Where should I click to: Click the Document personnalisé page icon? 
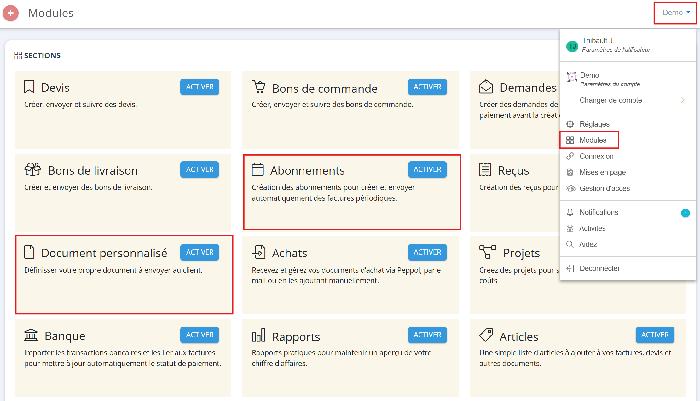(x=29, y=252)
